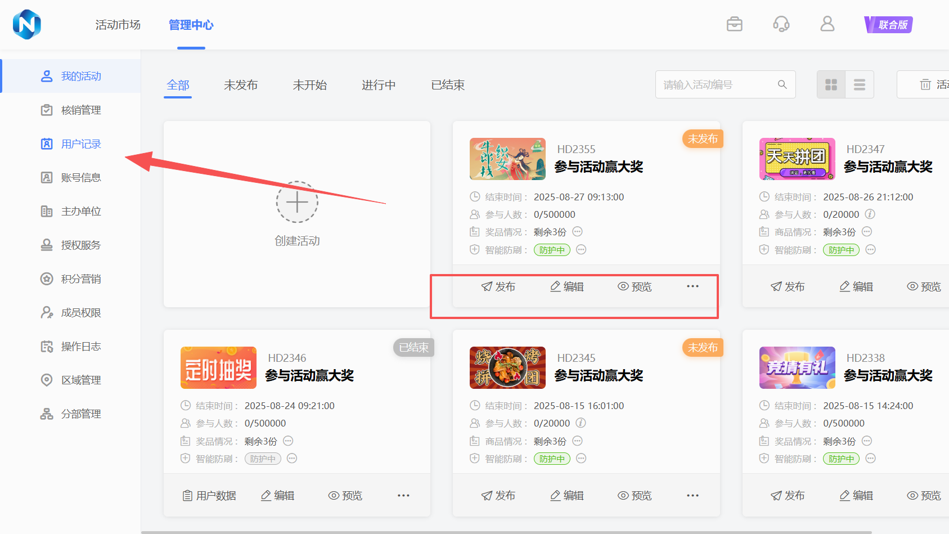The image size is (949, 534).
Task: Open customer service headset icon
Action: click(781, 24)
